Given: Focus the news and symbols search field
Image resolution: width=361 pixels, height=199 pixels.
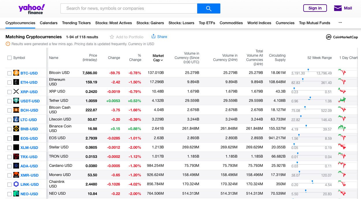Looking at the screenshot, I should click(x=129, y=8).
